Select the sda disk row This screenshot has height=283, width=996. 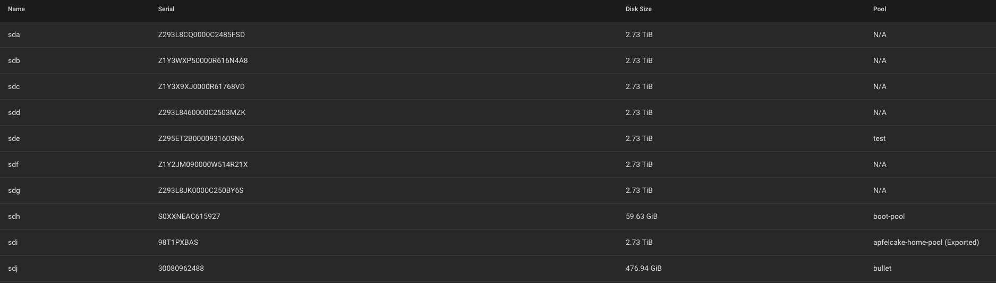(498, 34)
